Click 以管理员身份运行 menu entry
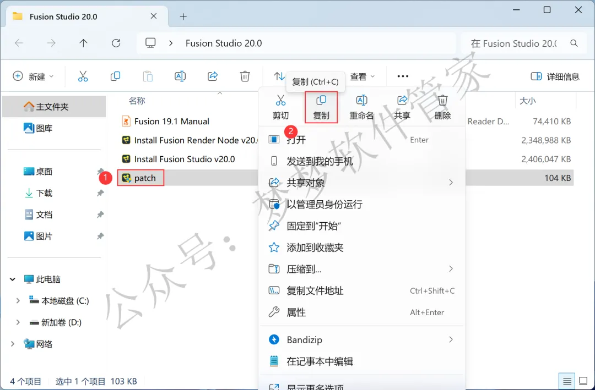This screenshot has height=390, width=595. click(x=361, y=204)
